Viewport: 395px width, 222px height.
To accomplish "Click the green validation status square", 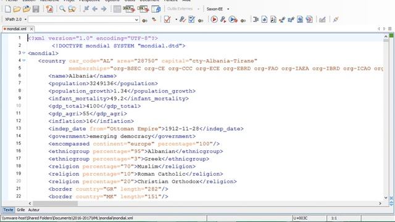I will tap(391, 36).
